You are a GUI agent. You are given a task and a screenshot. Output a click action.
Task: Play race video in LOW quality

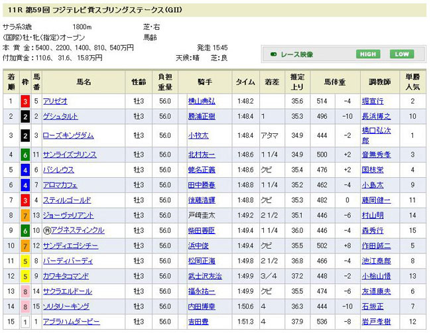pos(400,54)
